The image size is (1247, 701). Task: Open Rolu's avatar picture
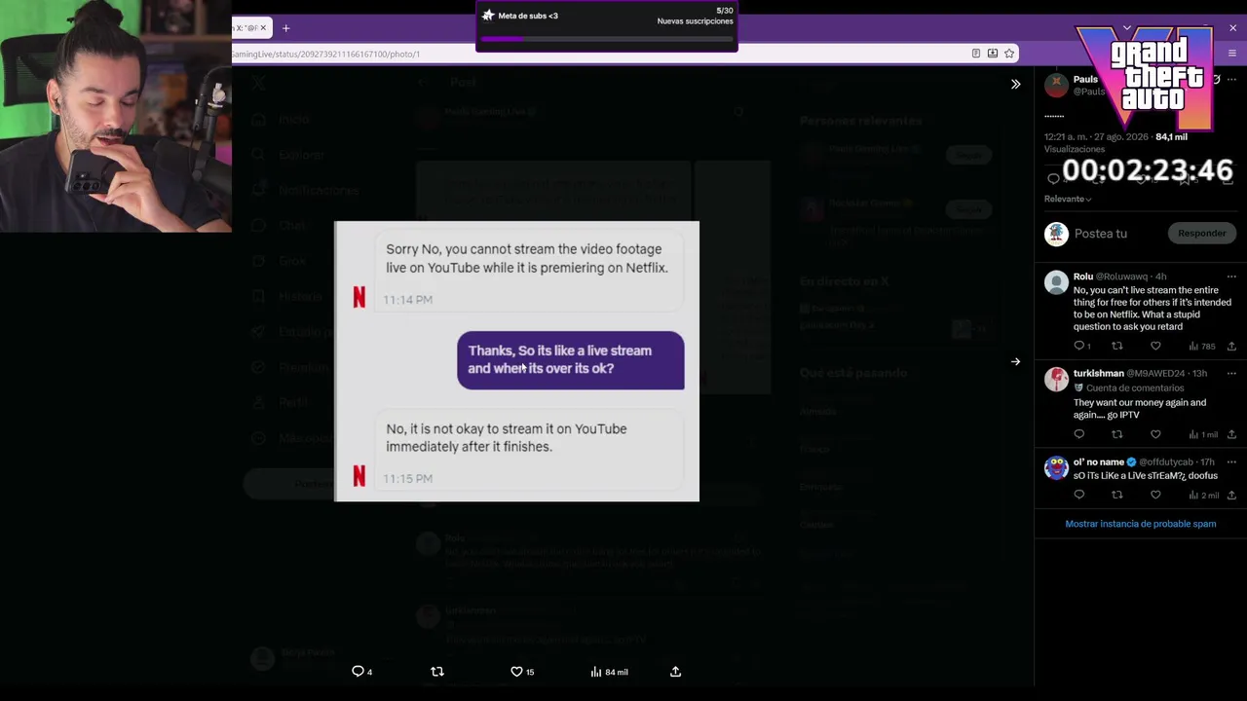coord(1056,282)
